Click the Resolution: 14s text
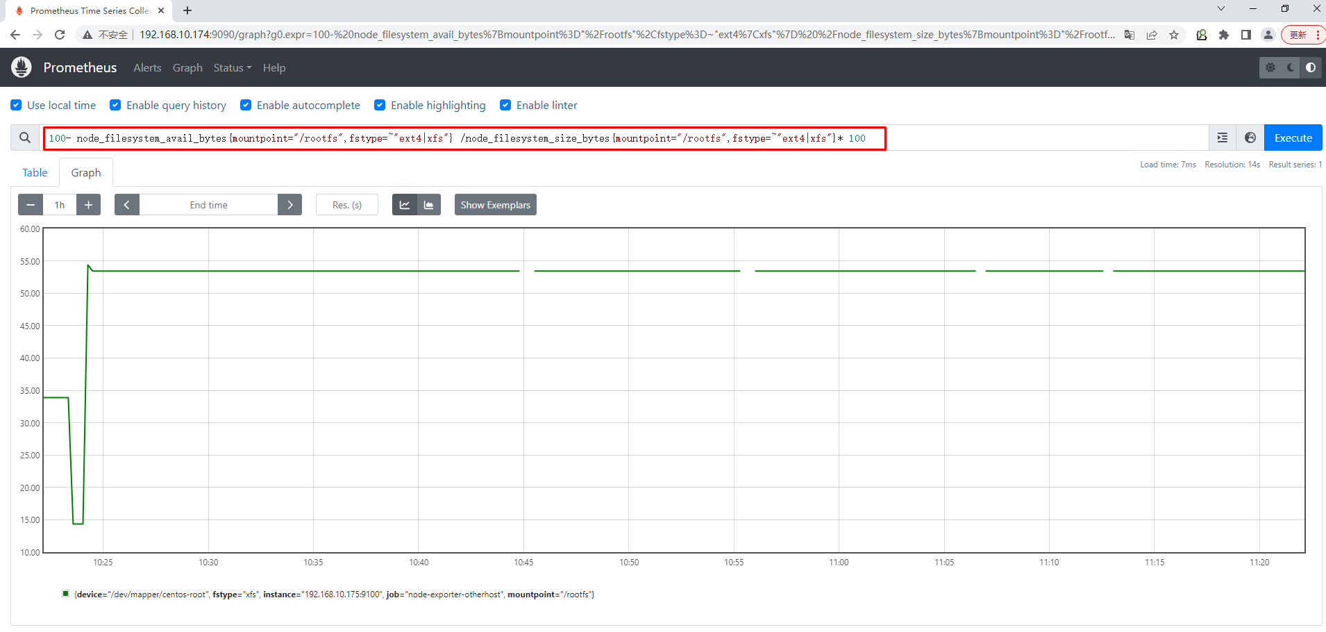This screenshot has width=1326, height=632. pos(1232,165)
